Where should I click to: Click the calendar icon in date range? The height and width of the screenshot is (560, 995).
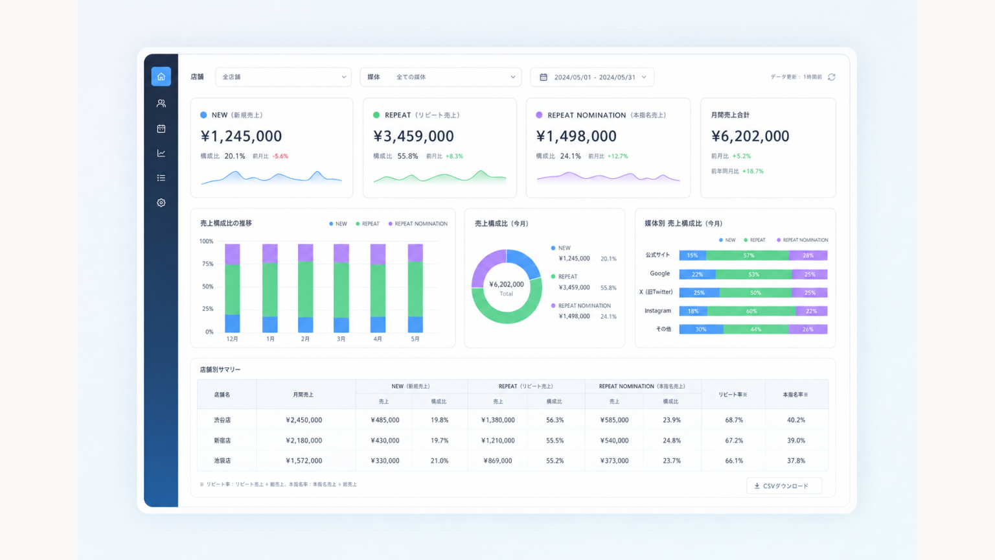(543, 77)
